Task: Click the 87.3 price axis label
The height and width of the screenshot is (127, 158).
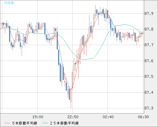Action: coord(149,108)
